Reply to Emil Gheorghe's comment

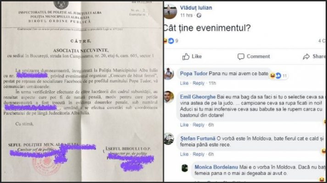pyautogui.click(x=198, y=125)
